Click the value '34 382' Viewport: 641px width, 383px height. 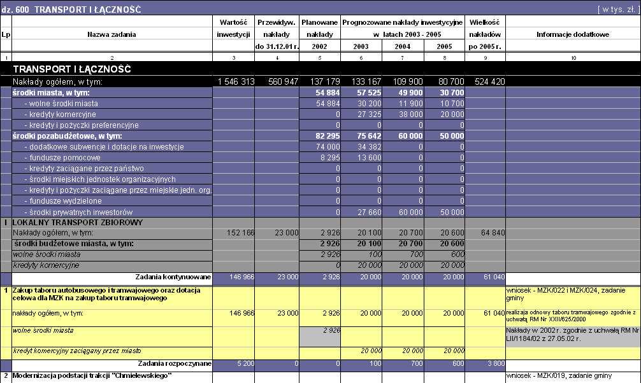(370, 147)
